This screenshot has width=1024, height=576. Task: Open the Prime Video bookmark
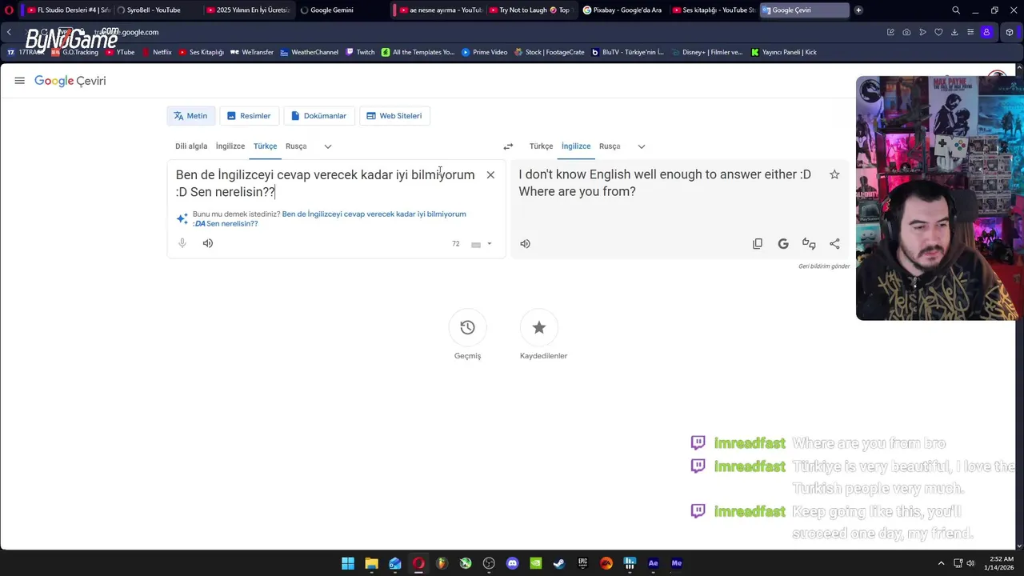point(485,52)
